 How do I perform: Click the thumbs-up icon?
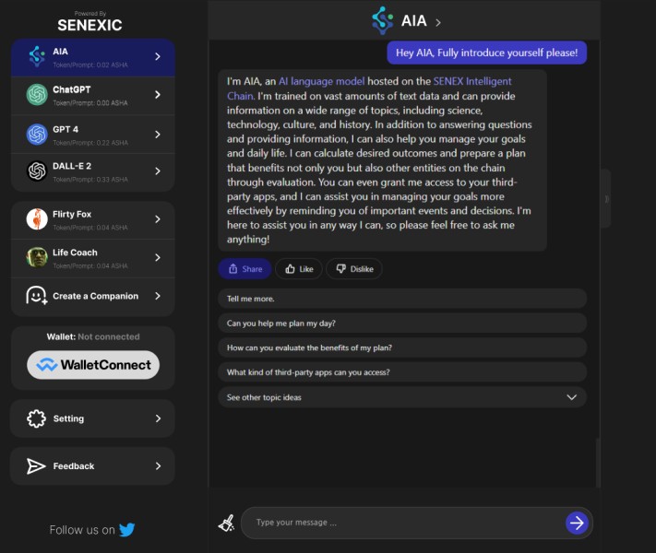[x=290, y=269]
